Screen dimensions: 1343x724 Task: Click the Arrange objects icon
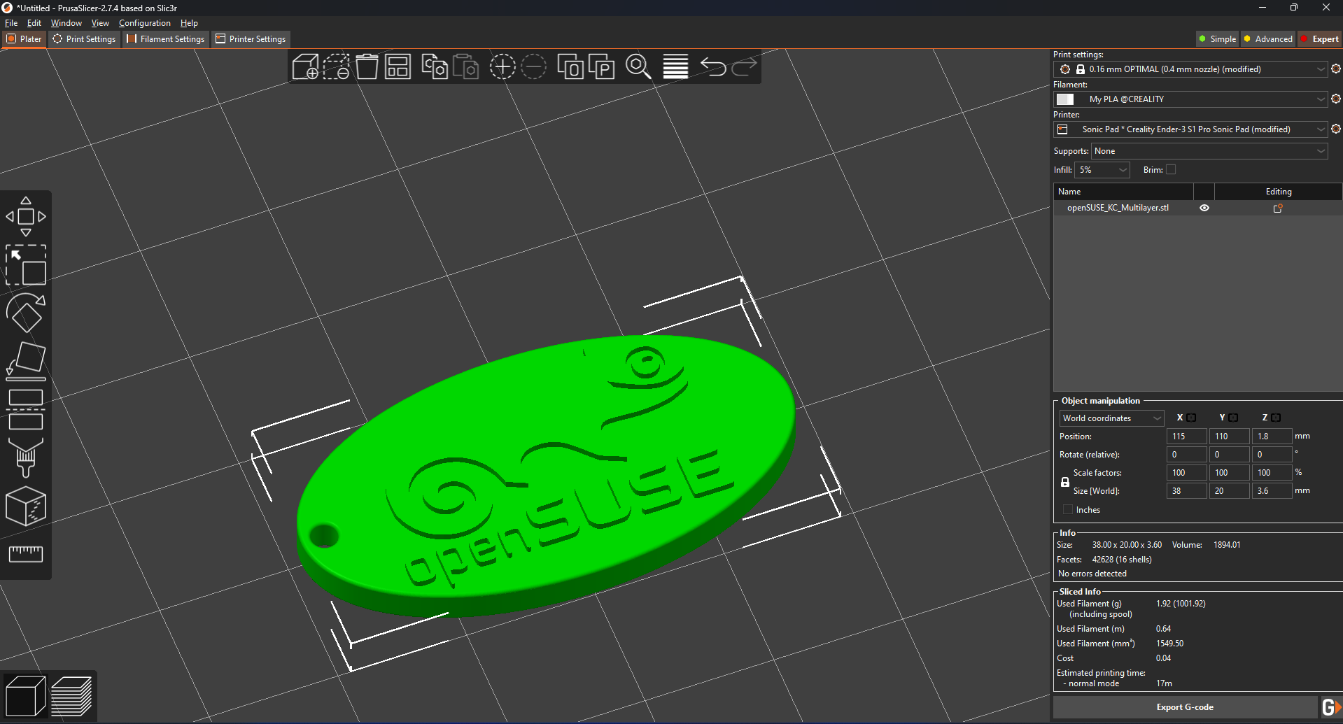click(398, 67)
